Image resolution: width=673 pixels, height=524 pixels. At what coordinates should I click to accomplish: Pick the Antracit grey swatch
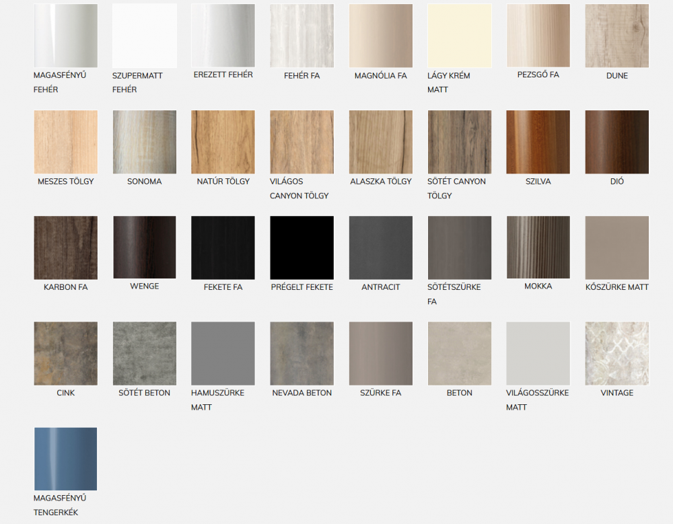click(x=380, y=248)
